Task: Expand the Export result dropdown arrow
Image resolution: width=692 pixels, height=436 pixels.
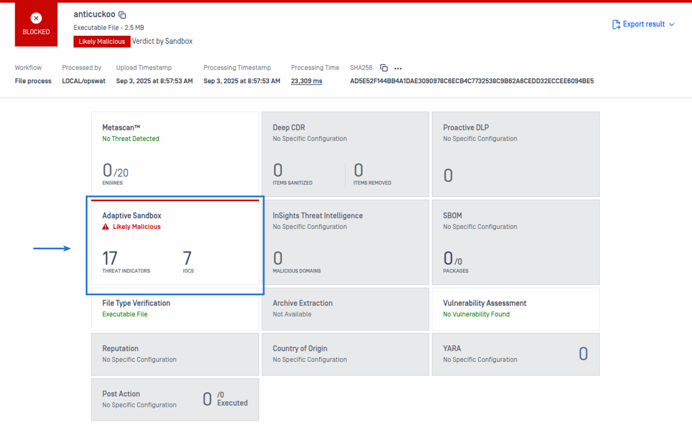Action: pyautogui.click(x=672, y=24)
